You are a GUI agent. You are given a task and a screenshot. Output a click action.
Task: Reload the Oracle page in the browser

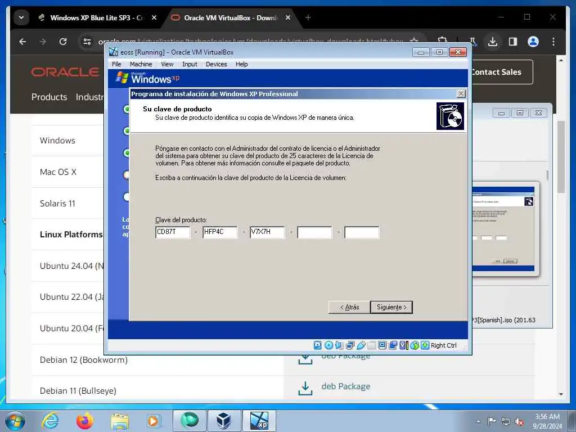[63, 42]
